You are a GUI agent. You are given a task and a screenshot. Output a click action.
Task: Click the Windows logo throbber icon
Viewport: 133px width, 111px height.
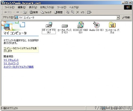click(128, 7)
